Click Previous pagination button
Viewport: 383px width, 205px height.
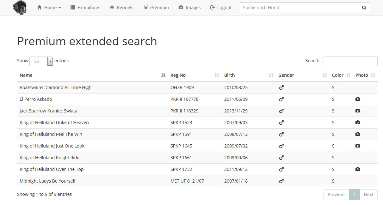336,195
